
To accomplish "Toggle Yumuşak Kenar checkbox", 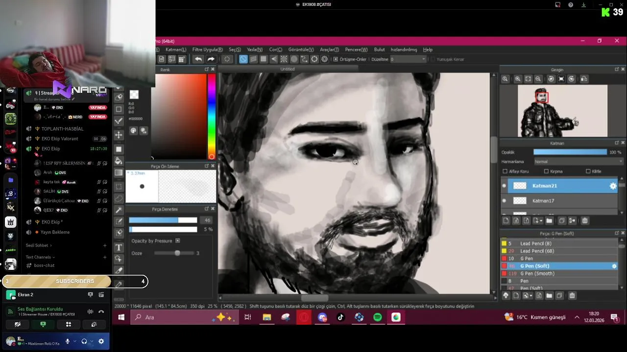I will coord(433,59).
